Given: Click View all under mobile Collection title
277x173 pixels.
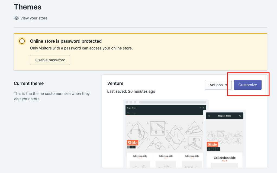Looking at the screenshot, I should pos(224,161).
